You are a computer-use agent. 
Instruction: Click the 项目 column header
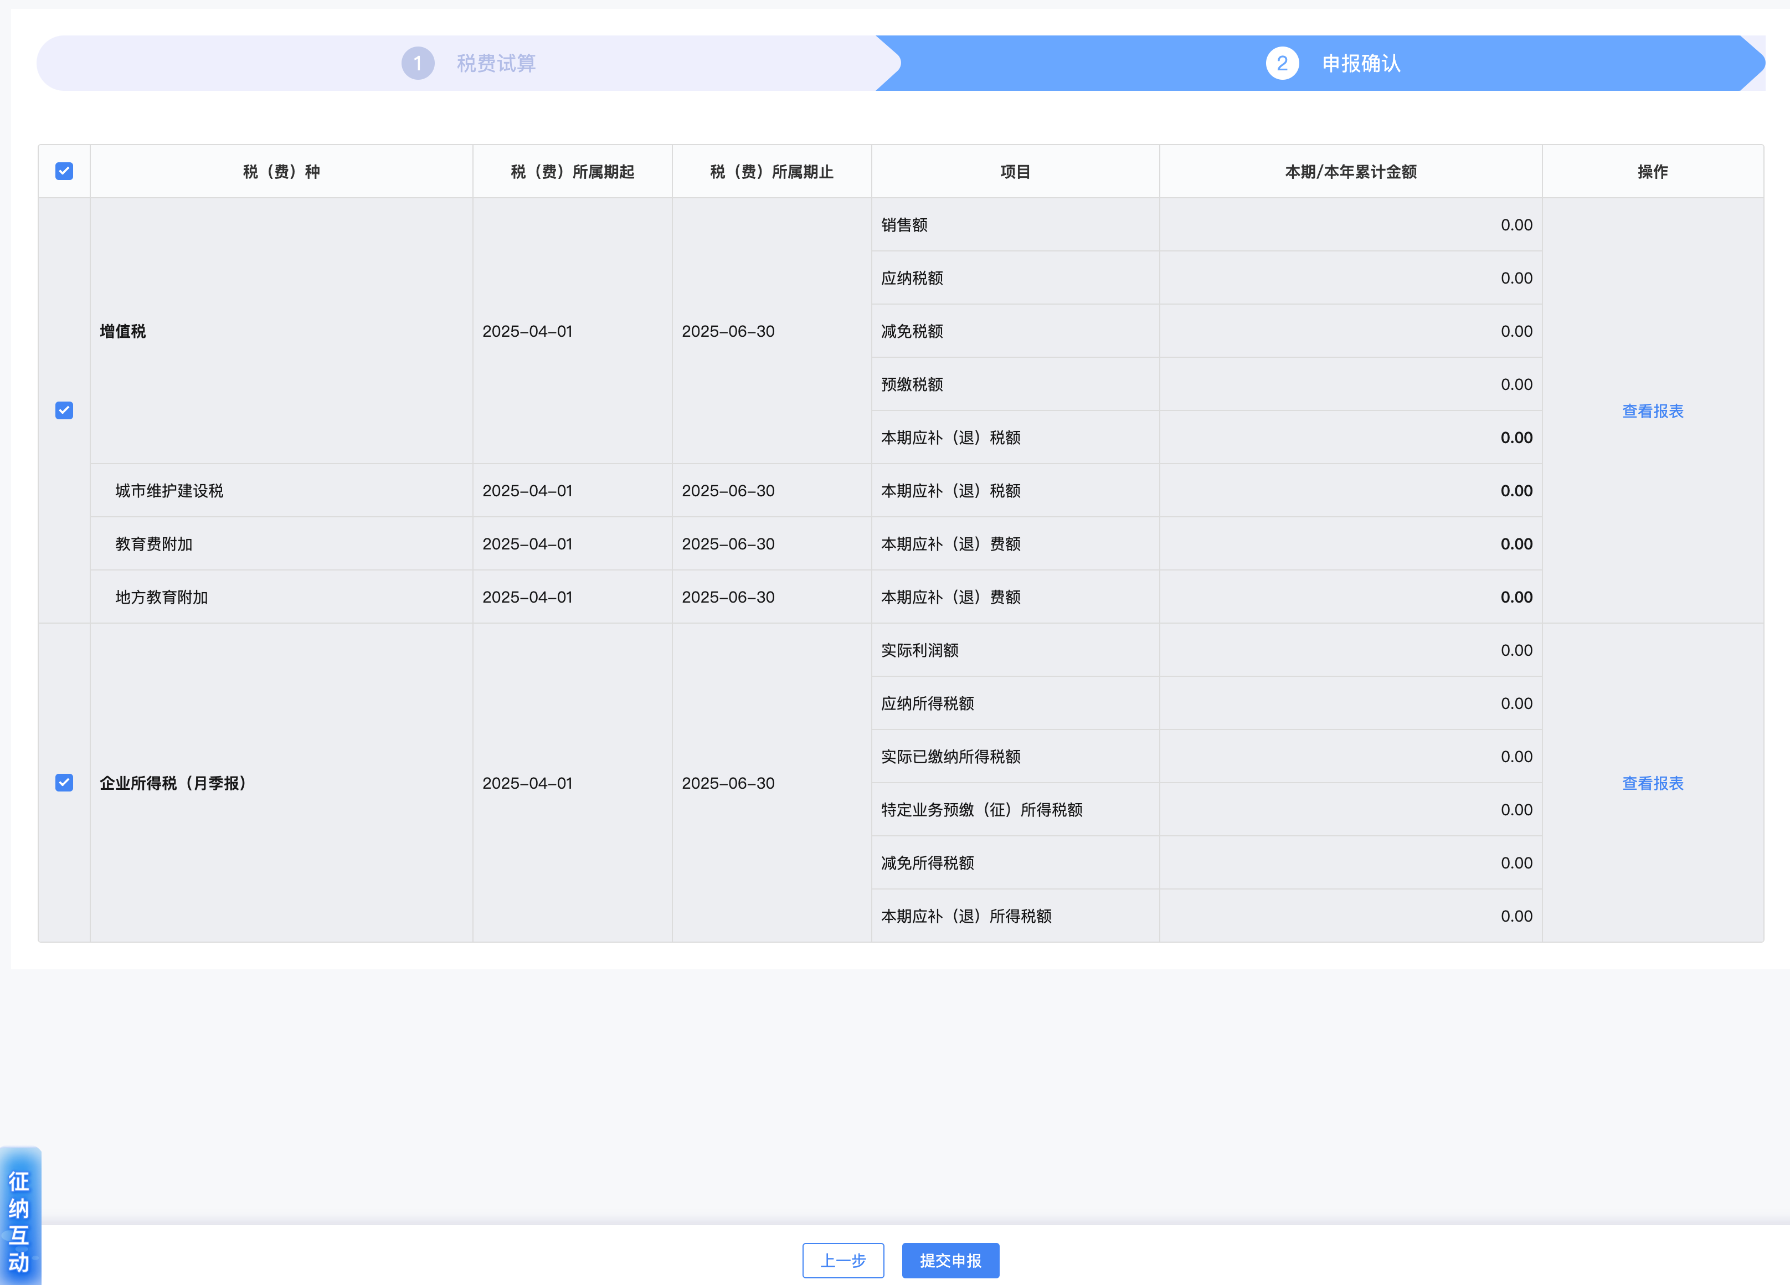coord(1015,171)
